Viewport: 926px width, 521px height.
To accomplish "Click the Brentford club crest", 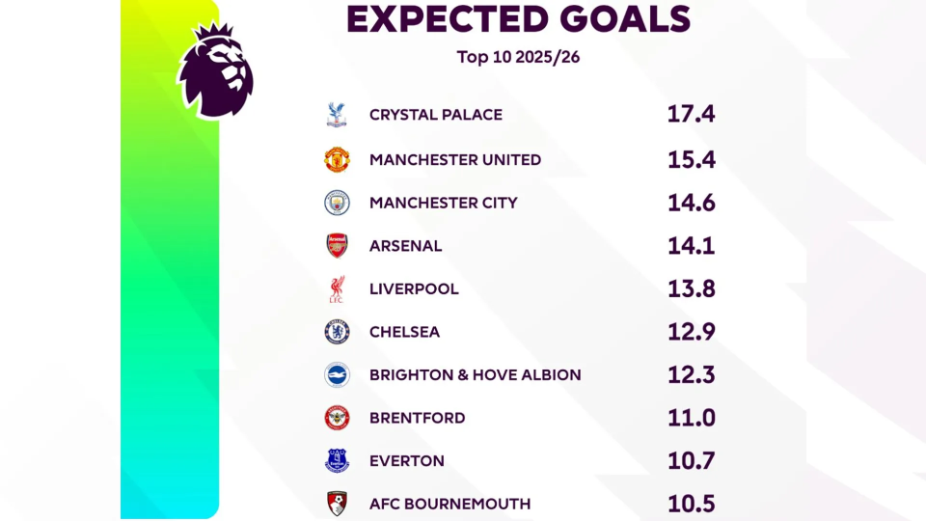I will tap(337, 418).
